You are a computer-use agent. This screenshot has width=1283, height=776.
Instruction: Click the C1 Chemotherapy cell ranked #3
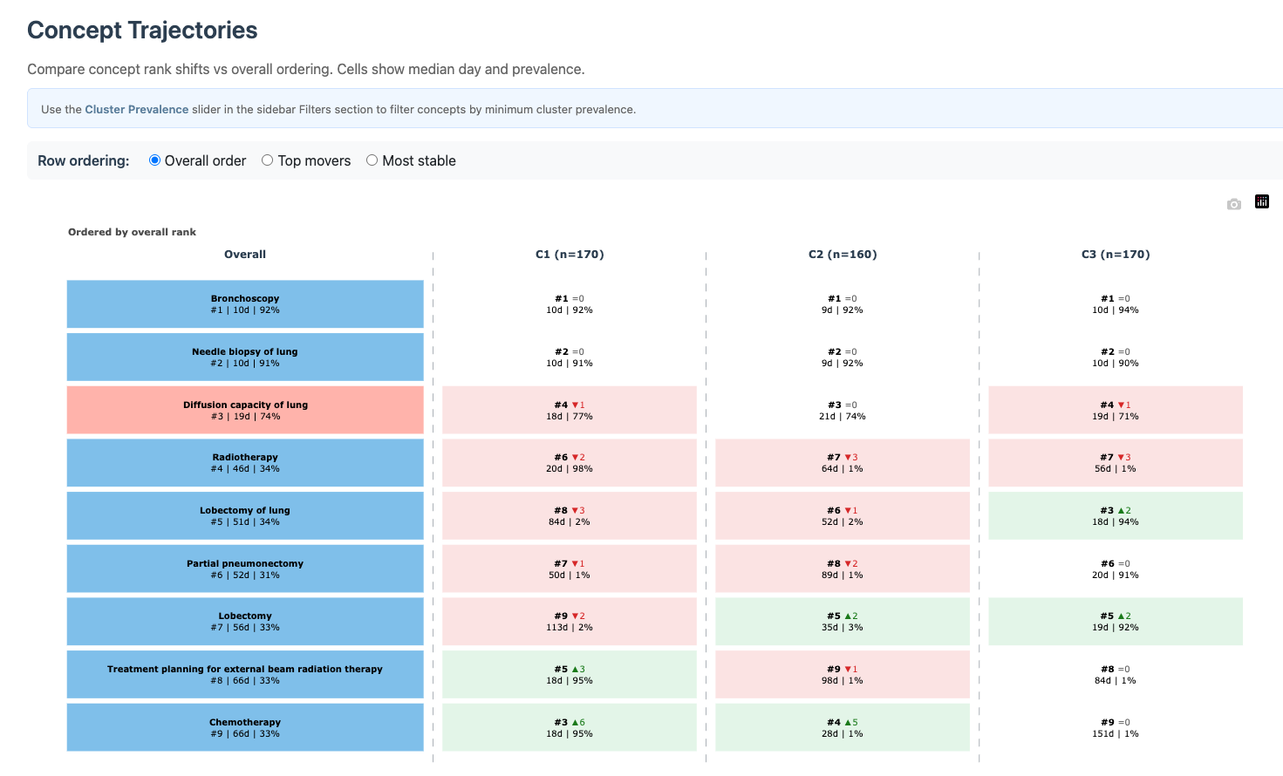570,728
